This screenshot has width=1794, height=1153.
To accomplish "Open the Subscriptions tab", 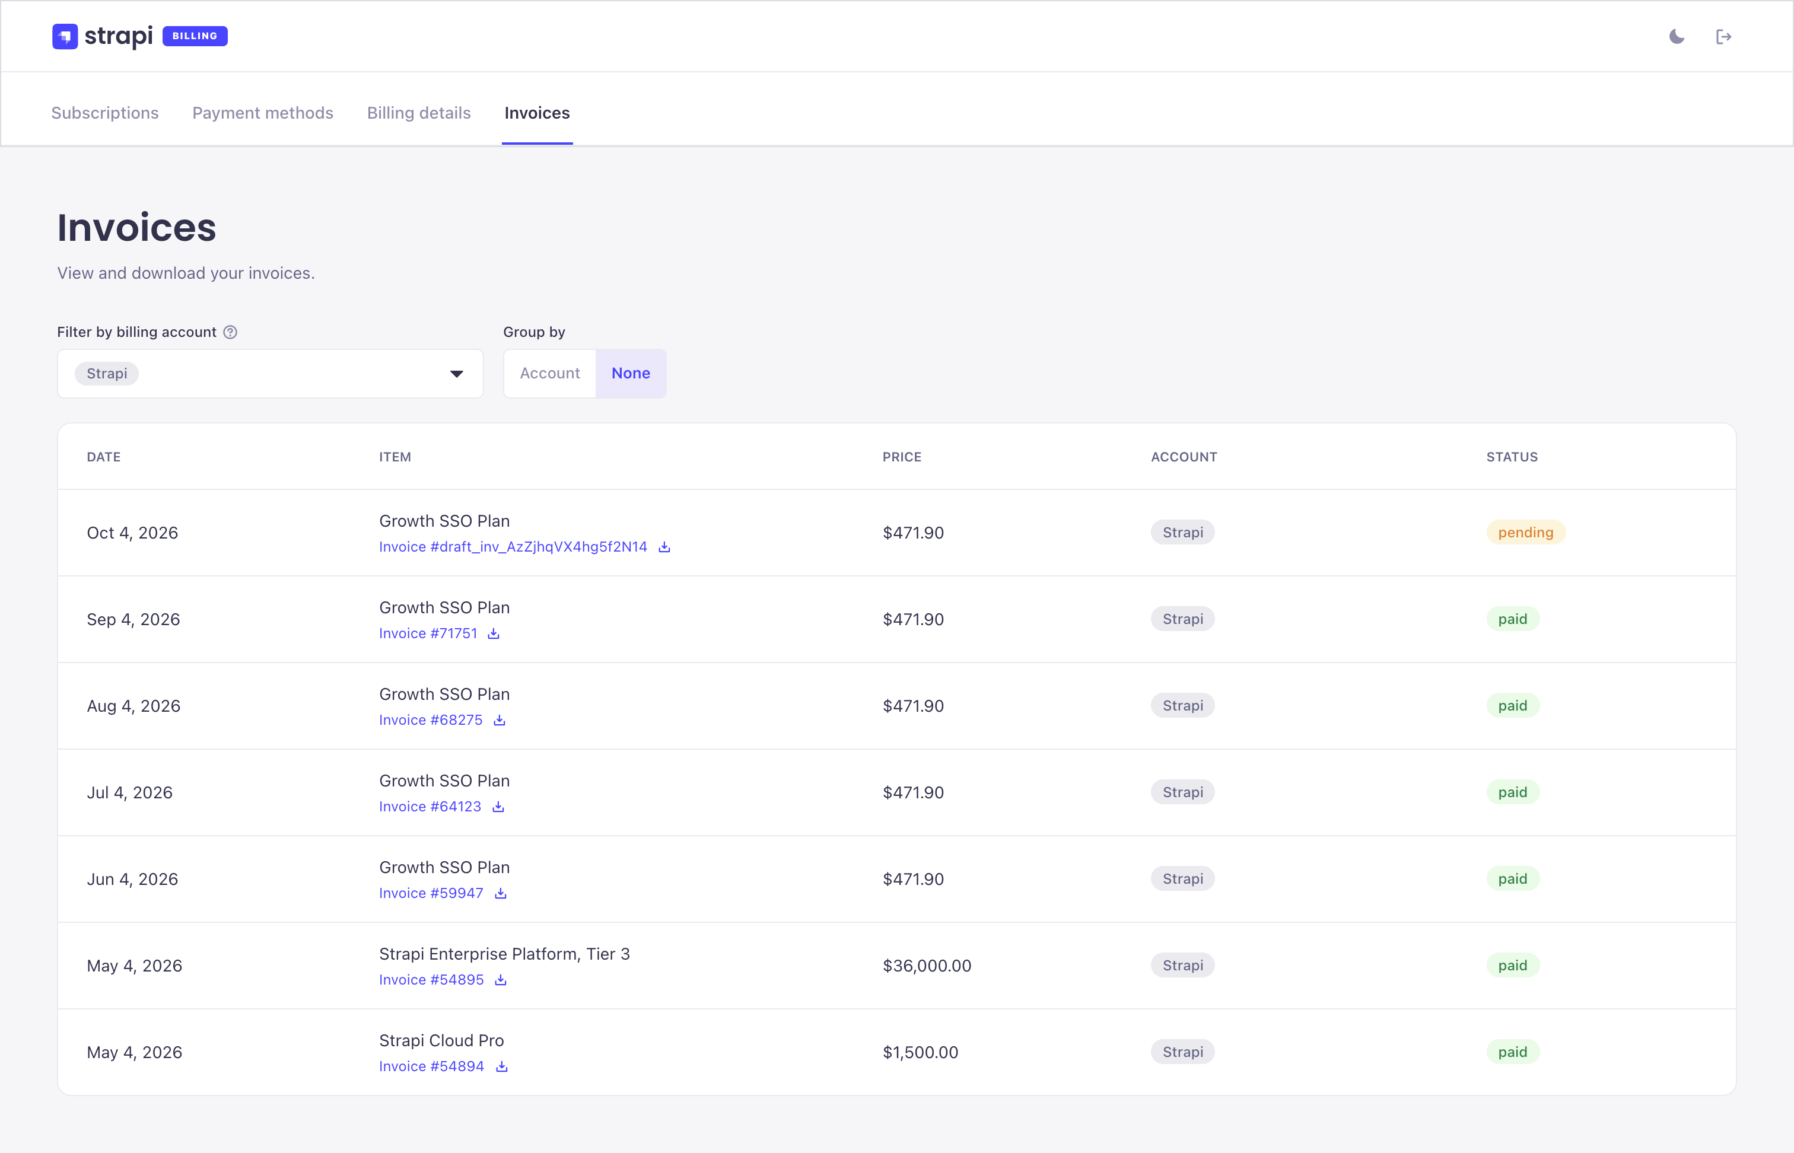I will click(105, 113).
